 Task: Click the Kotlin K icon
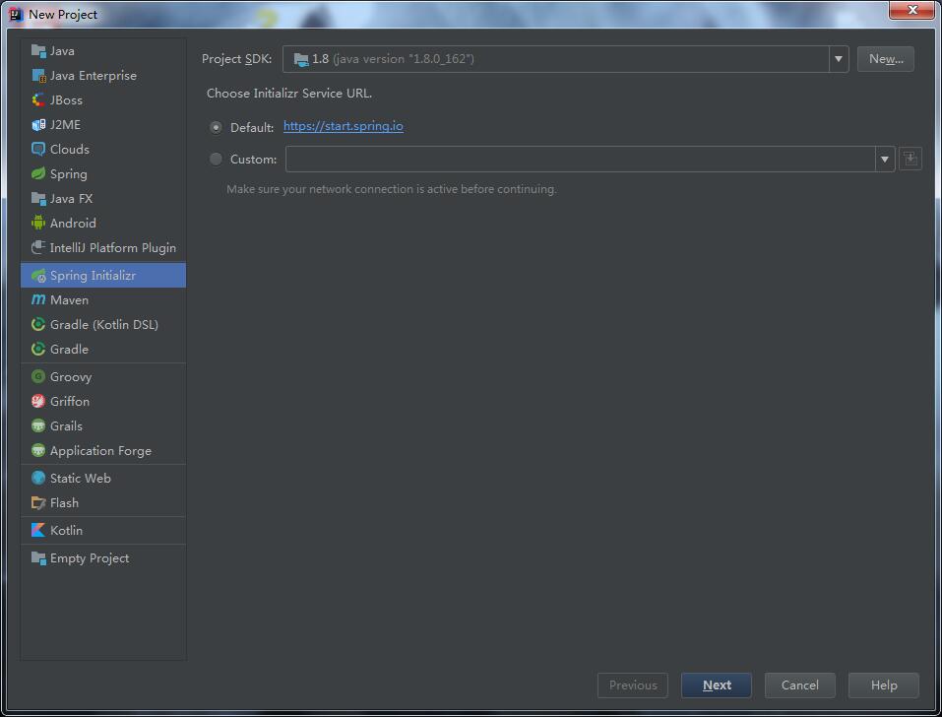38,531
